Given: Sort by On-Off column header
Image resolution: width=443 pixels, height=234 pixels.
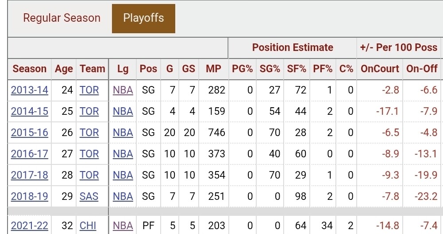Looking at the screenshot, I should 422,69.
